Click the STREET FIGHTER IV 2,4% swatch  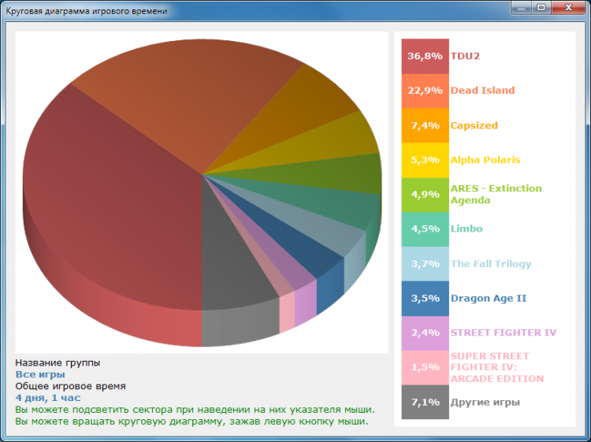pos(426,333)
